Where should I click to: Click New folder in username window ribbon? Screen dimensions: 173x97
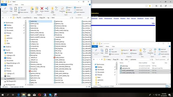141,52
